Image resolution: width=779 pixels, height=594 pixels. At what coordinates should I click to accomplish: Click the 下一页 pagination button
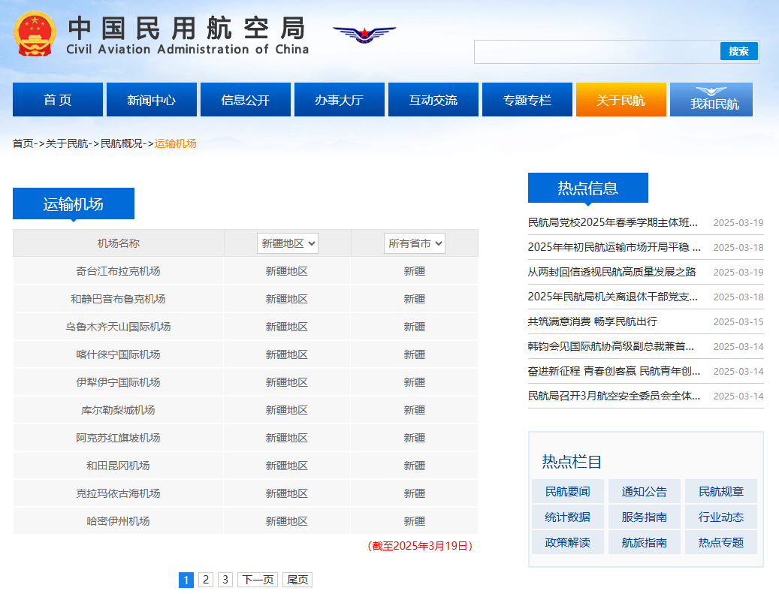click(258, 580)
